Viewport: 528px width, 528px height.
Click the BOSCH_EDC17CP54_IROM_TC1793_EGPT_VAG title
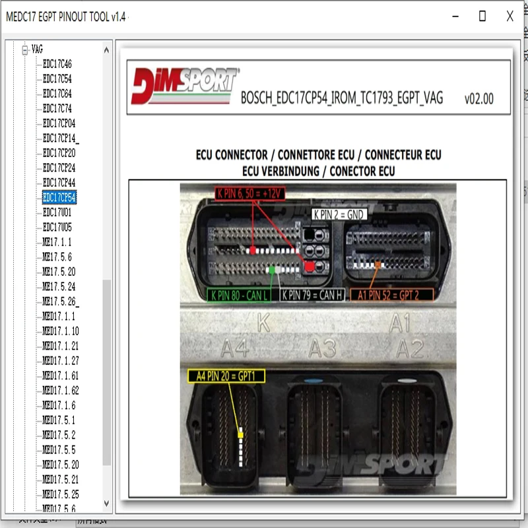[x=342, y=98]
